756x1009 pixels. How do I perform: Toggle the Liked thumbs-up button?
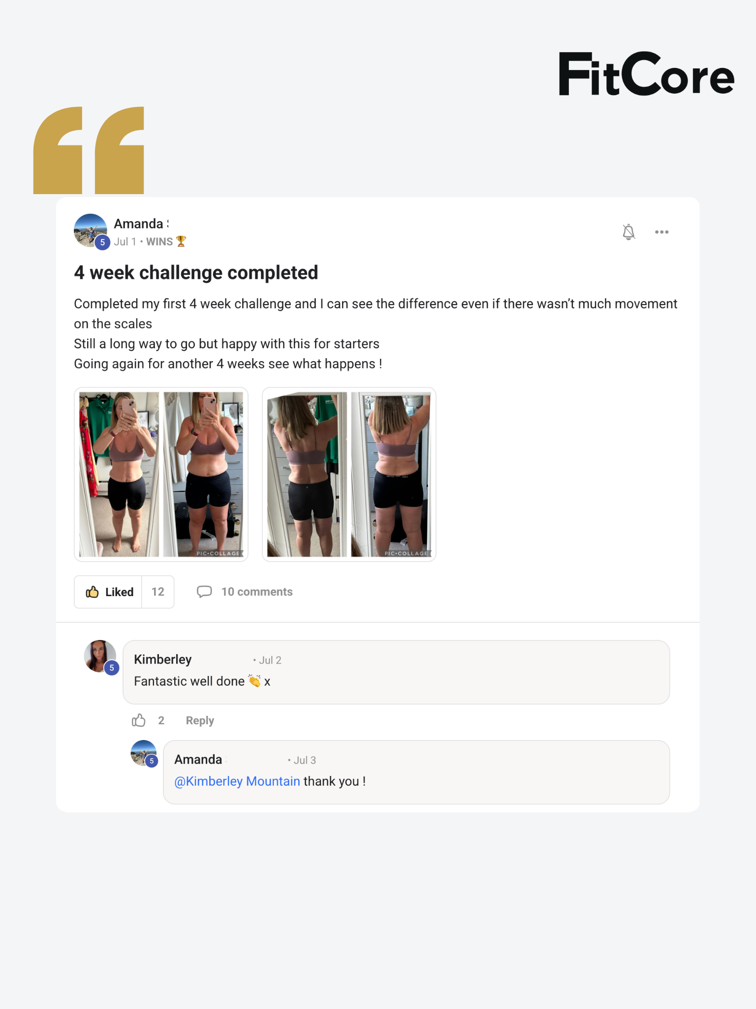108,592
